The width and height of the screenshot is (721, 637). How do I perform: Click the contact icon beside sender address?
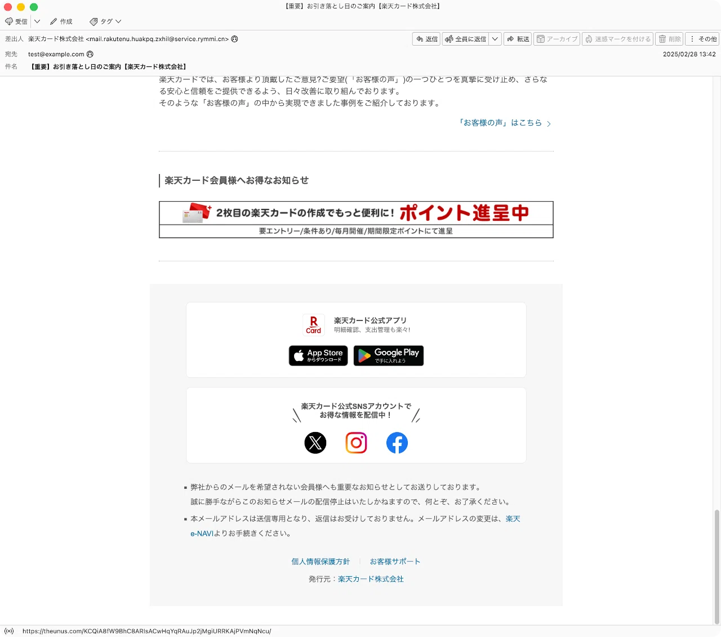[235, 39]
